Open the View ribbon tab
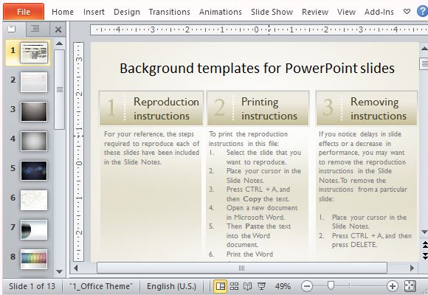The image size is (428, 295). coord(346,12)
